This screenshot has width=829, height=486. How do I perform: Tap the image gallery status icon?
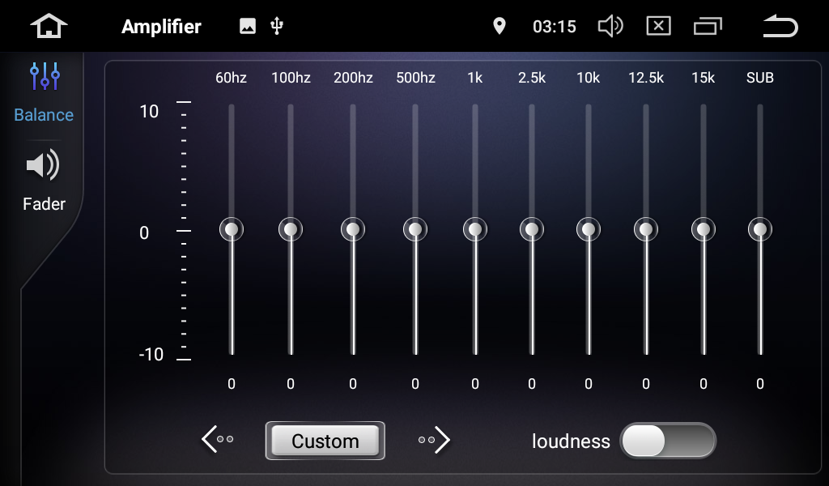248,26
